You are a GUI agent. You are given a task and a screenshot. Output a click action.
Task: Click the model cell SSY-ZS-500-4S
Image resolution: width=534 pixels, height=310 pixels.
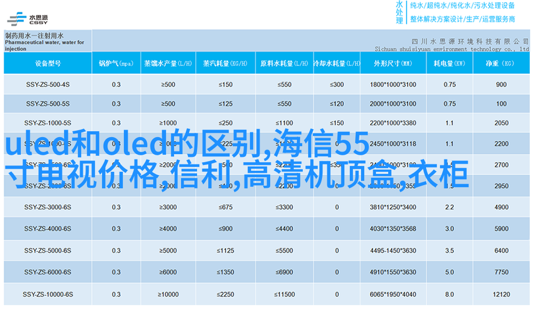coord(48,84)
